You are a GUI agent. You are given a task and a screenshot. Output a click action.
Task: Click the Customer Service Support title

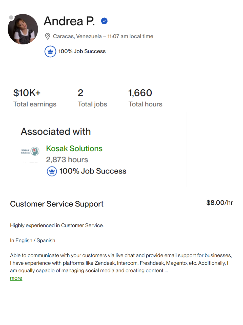tap(57, 204)
